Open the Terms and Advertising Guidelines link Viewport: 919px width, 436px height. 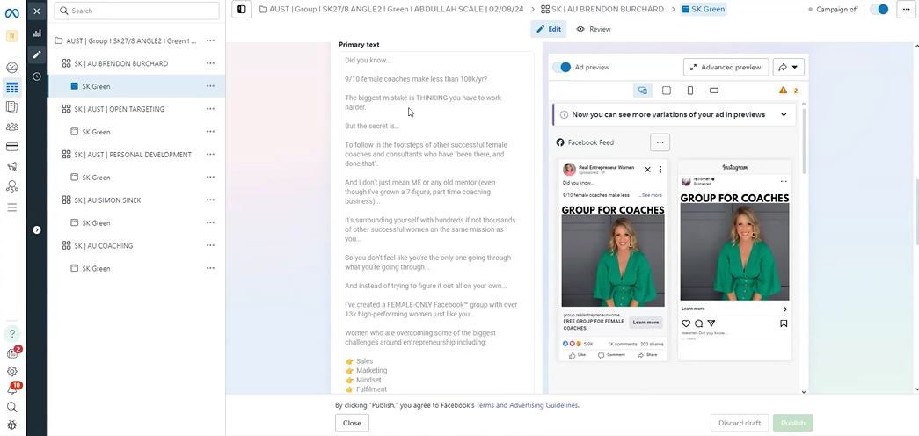pyautogui.click(x=527, y=405)
